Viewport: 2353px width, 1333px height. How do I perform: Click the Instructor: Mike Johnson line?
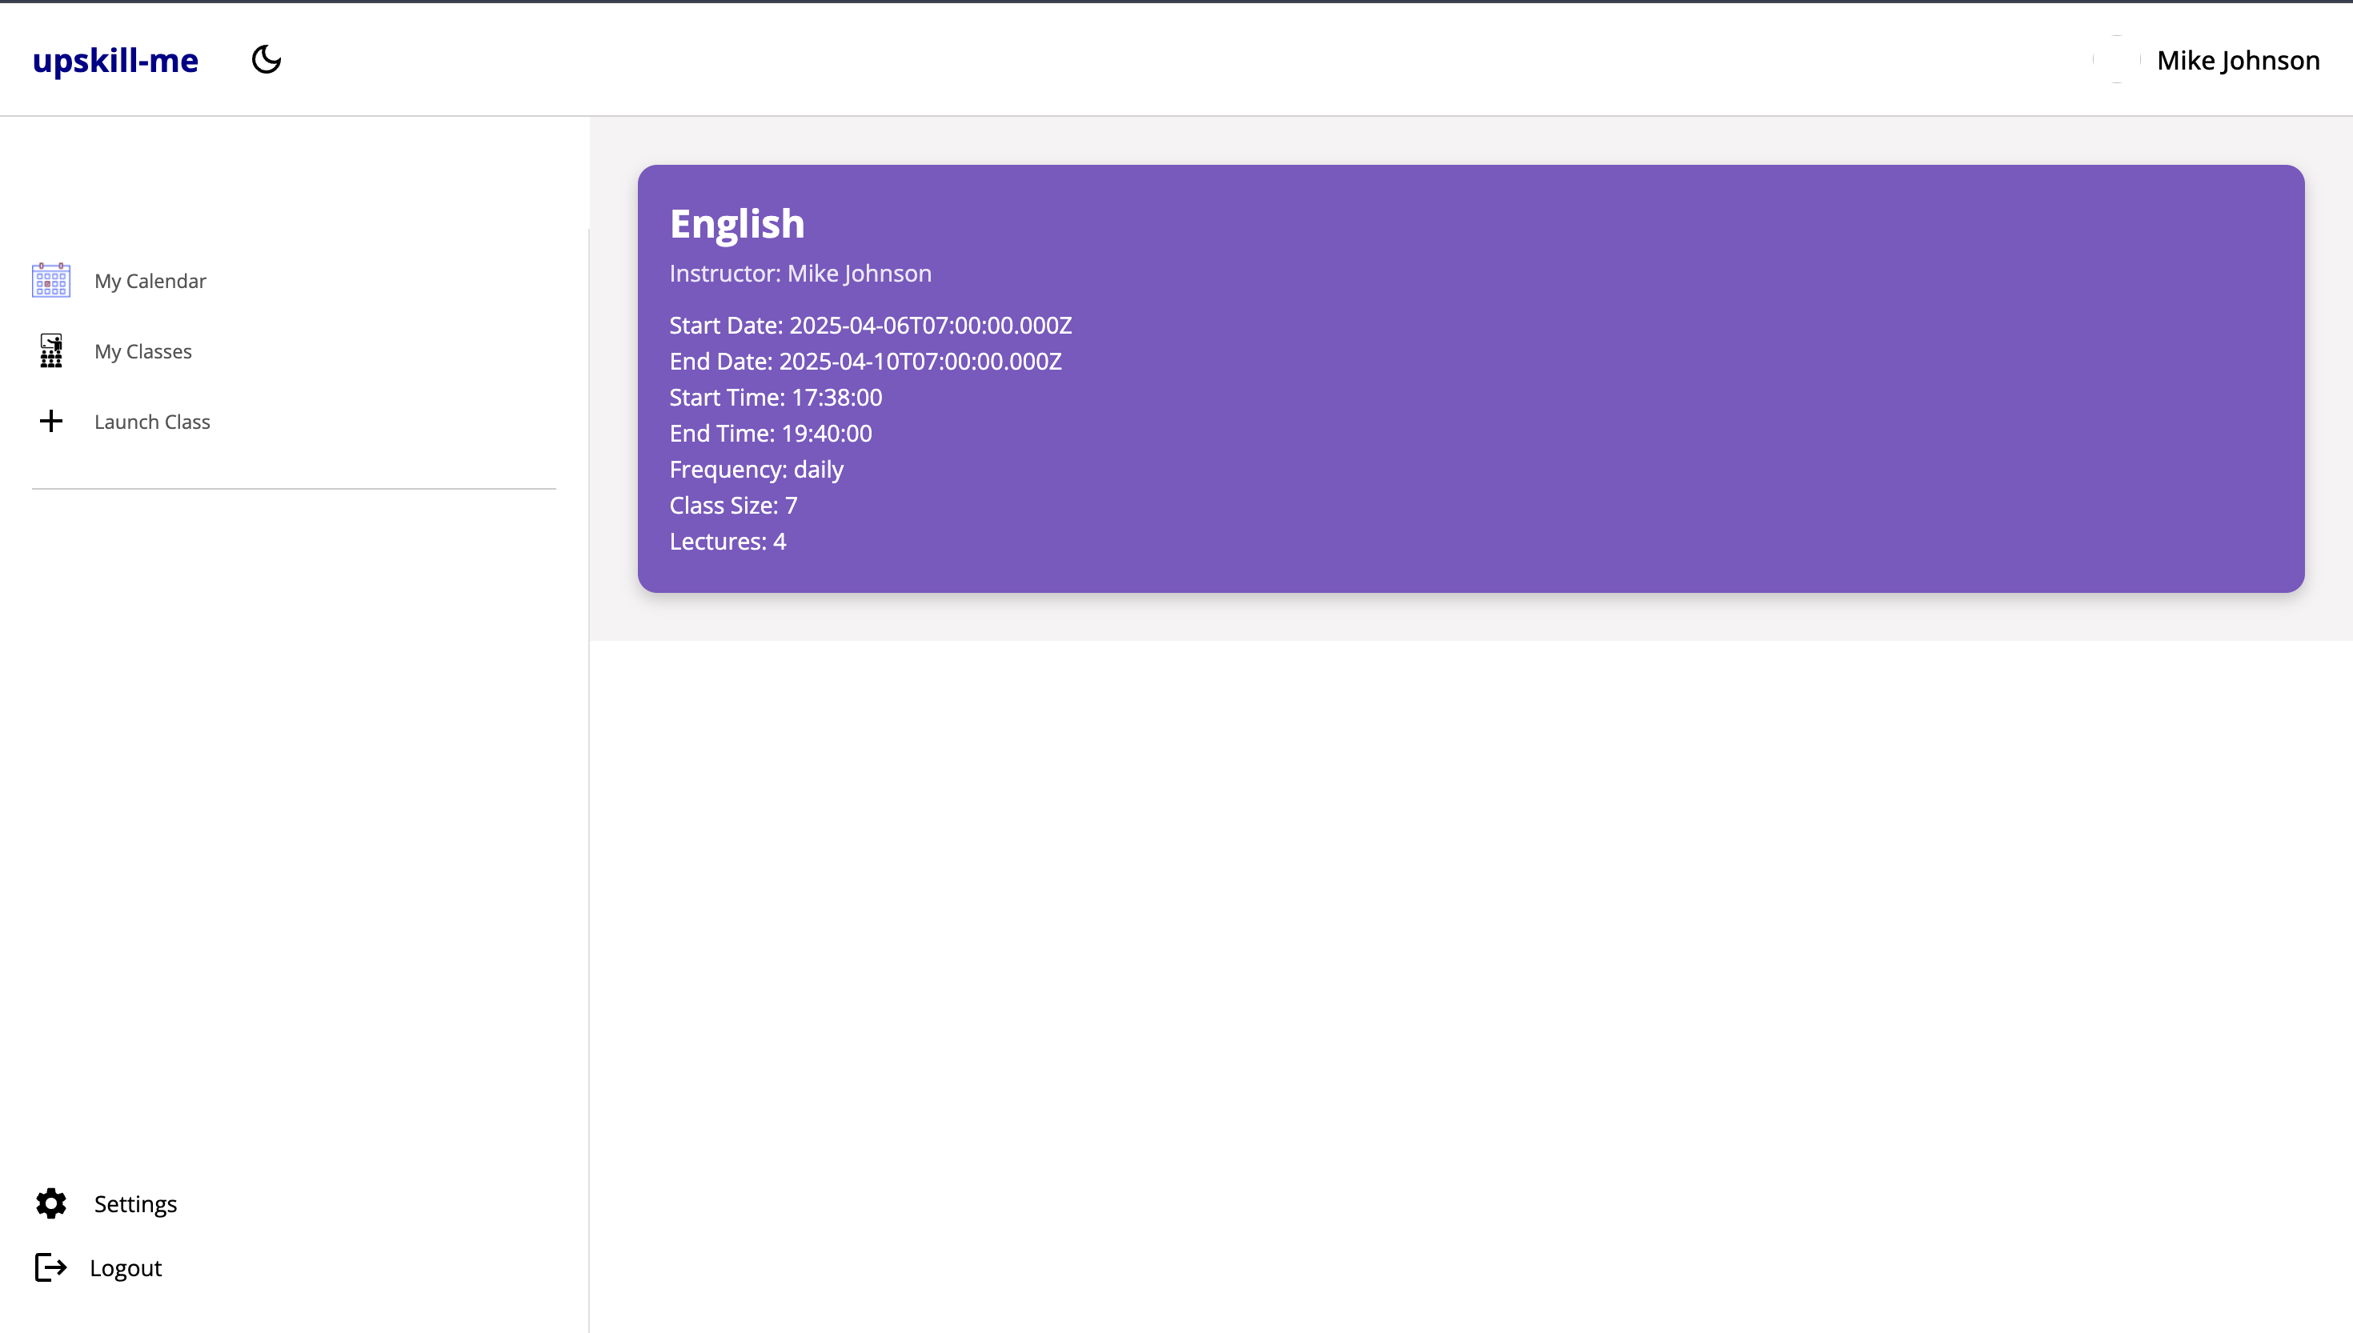800,274
